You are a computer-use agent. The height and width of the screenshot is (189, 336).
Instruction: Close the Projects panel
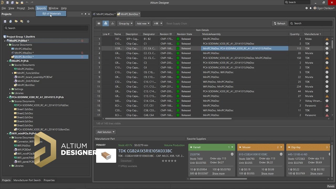pyautogui.click(x=89, y=14)
